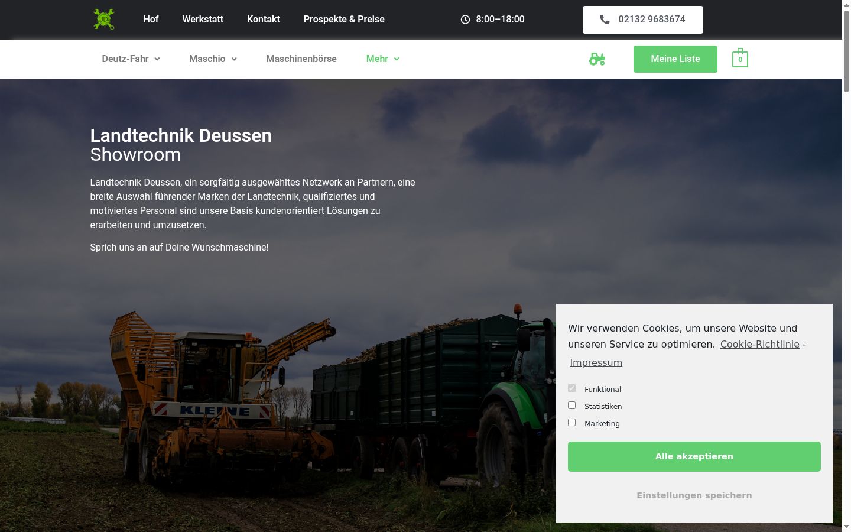This screenshot has width=851, height=532.
Task: Click the Showroom subheading text
Action: tap(135, 155)
